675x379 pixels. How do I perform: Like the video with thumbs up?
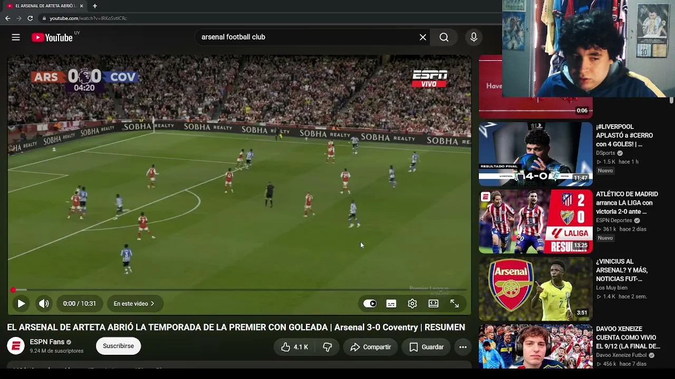(x=294, y=347)
